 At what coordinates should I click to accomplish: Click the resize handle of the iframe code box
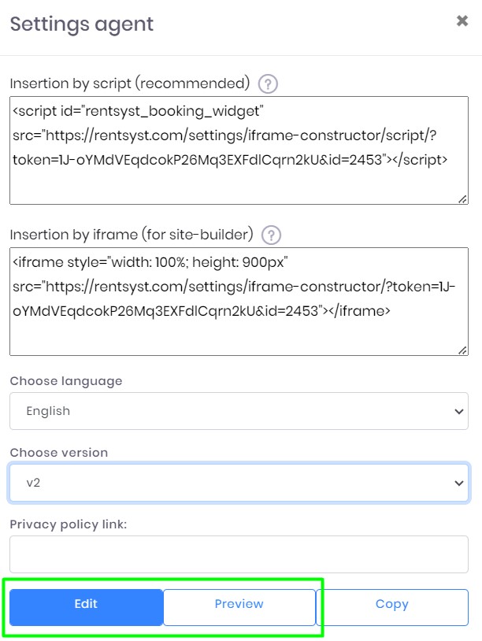(462, 350)
